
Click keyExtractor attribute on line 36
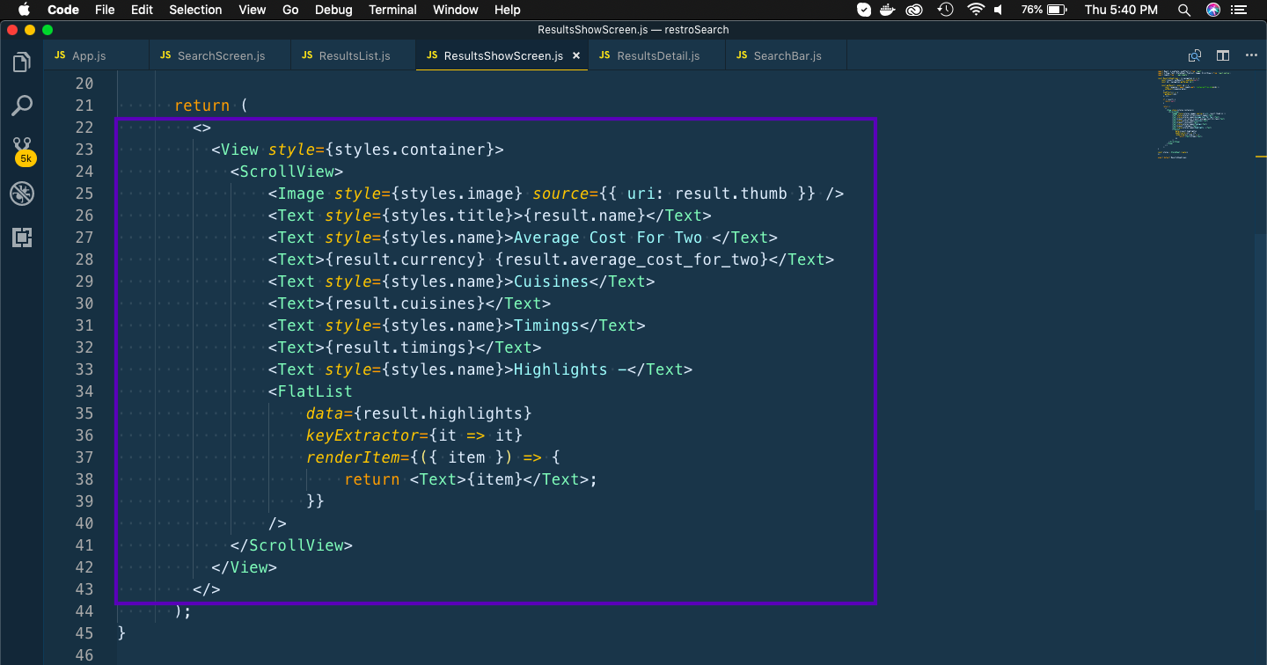point(363,435)
